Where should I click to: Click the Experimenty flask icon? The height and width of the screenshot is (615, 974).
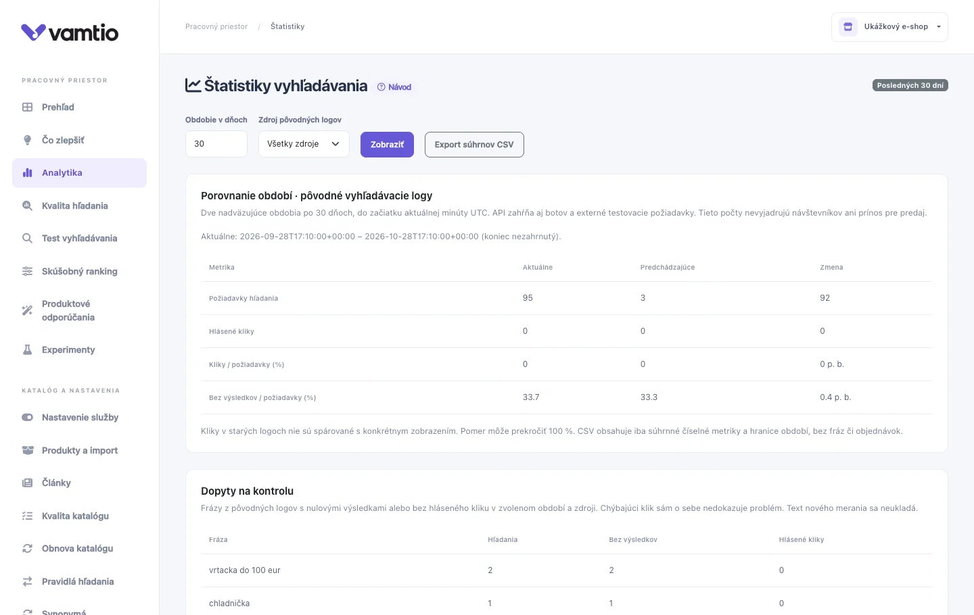pos(27,349)
